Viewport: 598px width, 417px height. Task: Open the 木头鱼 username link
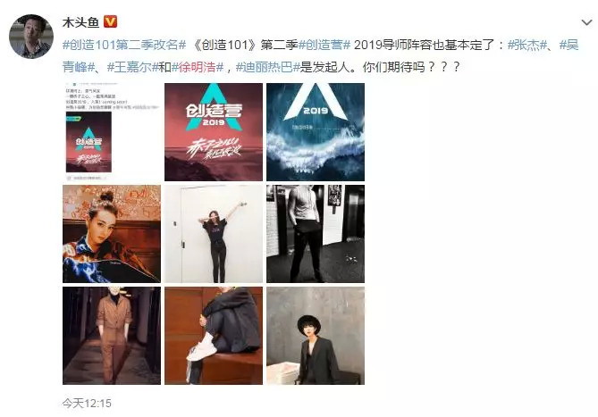point(80,22)
